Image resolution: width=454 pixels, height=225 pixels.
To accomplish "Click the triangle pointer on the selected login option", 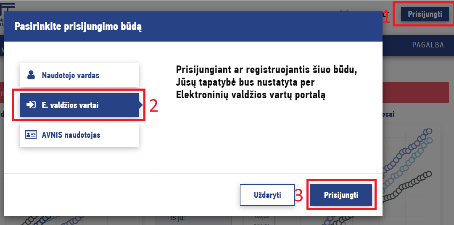I will click(141, 105).
